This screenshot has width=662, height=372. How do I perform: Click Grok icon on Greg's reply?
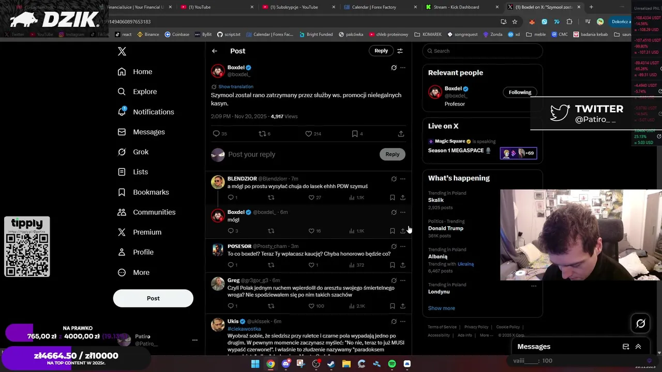point(394,281)
